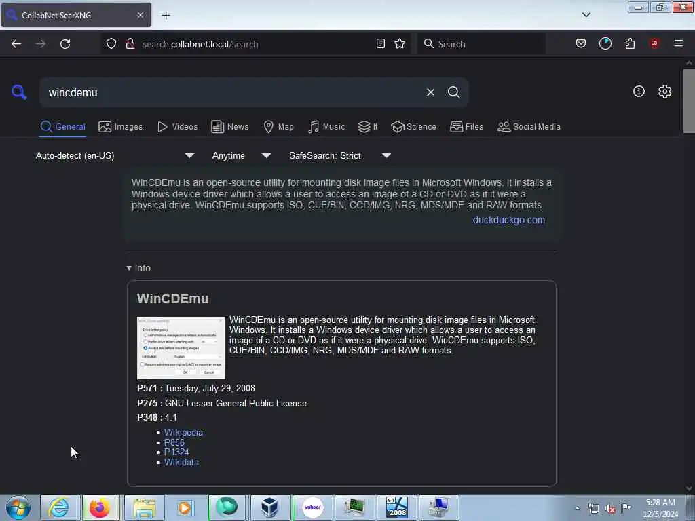Switch to the Social Media category tab
This screenshot has height=521, width=695.
click(529, 127)
